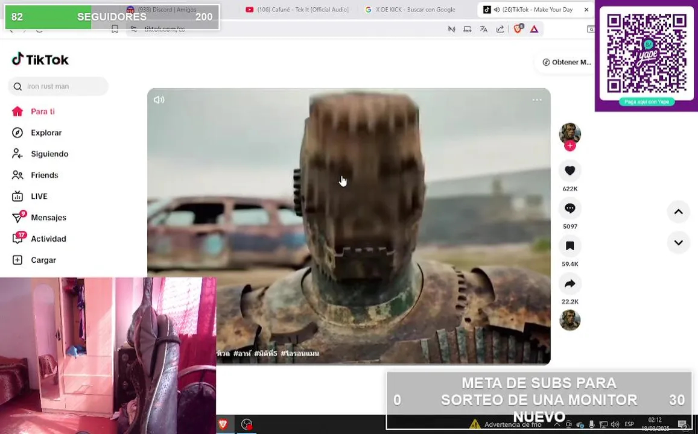
Task: Open Actividad notifications
Action: (39, 239)
